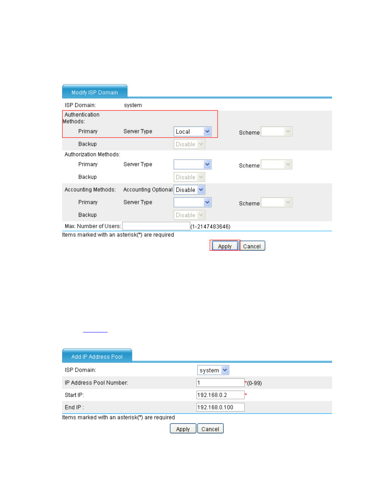Cancel the ISP Domain modification

click(252, 246)
